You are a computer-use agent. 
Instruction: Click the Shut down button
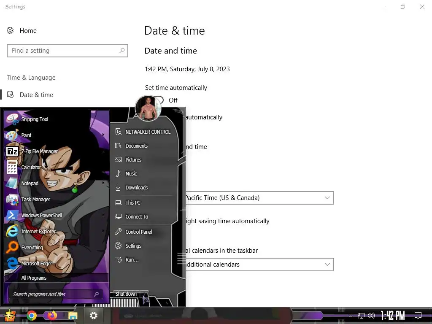point(126,294)
